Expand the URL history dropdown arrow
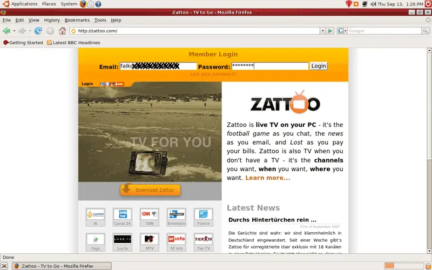Image resolution: width=432 pixels, height=270 pixels. [322, 31]
